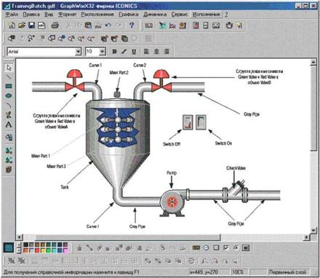Viewport: 320px width, 278px height.
Task: Click the print icon in toolbar
Action: (x=55, y=25)
